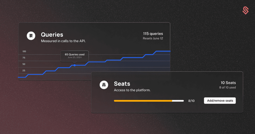Select the blue data point on chart
255x134 pixels.
tap(75, 65)
